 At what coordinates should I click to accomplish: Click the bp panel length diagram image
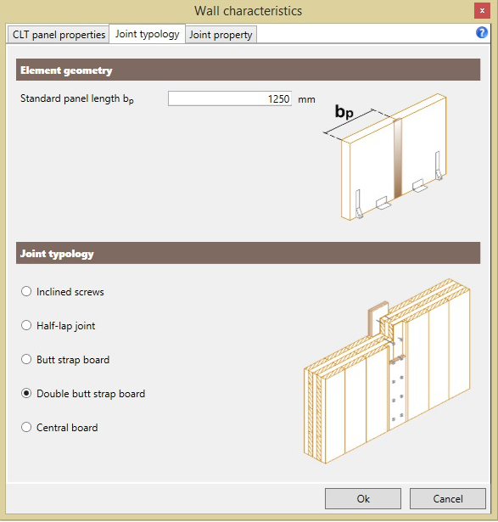[385, 157]
